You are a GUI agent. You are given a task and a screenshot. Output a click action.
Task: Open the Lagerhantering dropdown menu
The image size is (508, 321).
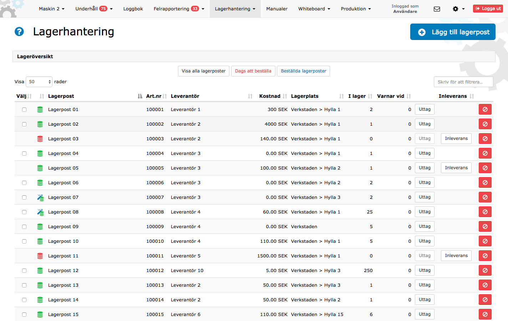(235, 9)
